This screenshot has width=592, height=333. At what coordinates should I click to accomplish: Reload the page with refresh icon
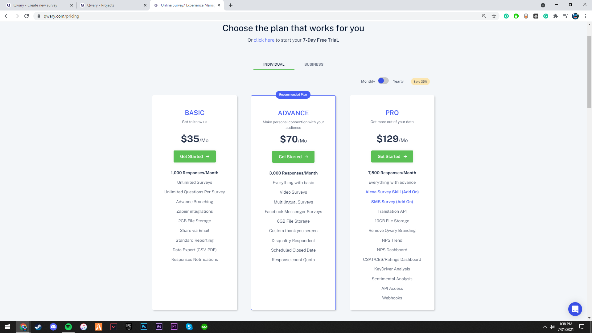[x=27, y=16]
